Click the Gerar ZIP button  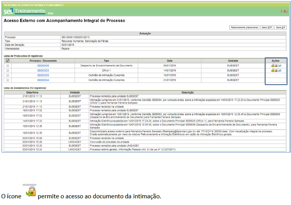(x=281, y=28)
